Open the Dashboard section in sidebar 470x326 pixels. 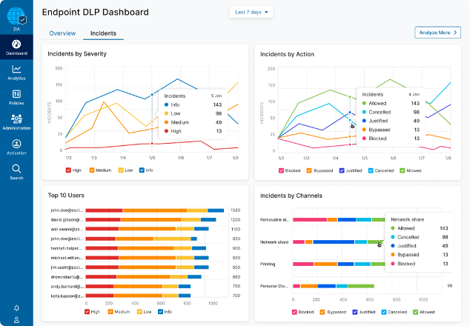click(x=16, y=47)
